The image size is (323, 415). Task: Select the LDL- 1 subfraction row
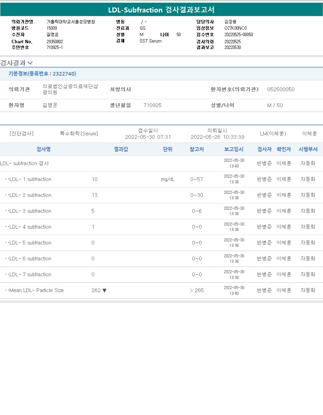tap(30, 179)
